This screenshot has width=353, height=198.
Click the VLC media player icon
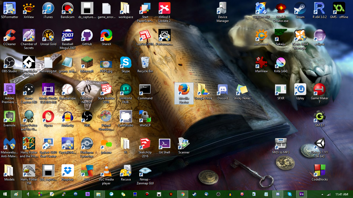[106, 171]
